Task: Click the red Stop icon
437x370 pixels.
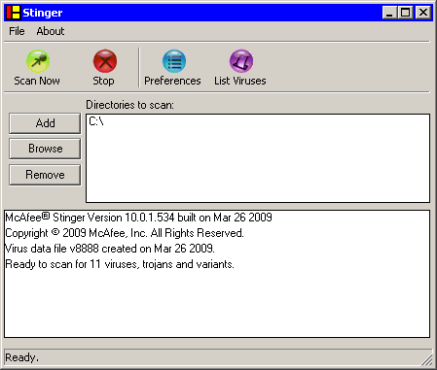Action: 105,61
